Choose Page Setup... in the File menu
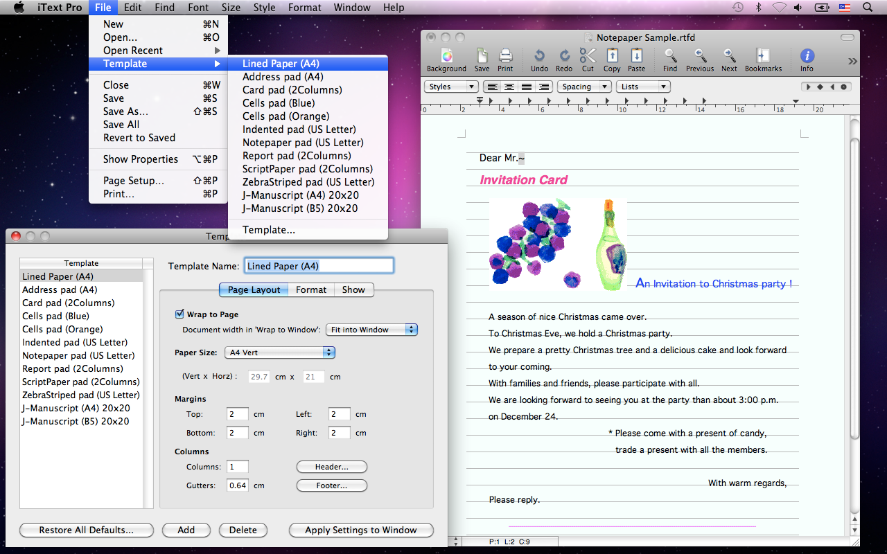The image size is (887, 554). pyautogui.click(x=158, y=181)
